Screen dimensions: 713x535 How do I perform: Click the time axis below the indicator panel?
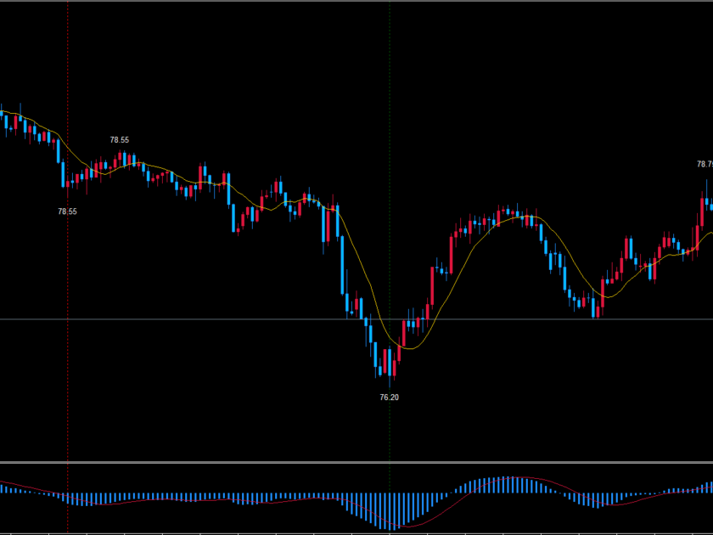point(356,532)
